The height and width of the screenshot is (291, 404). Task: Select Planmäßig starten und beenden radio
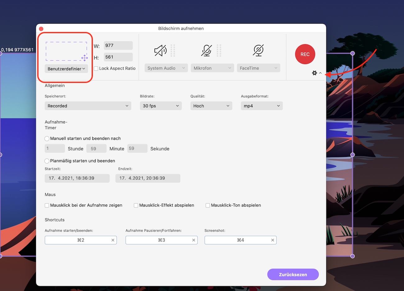pos(47,161)
